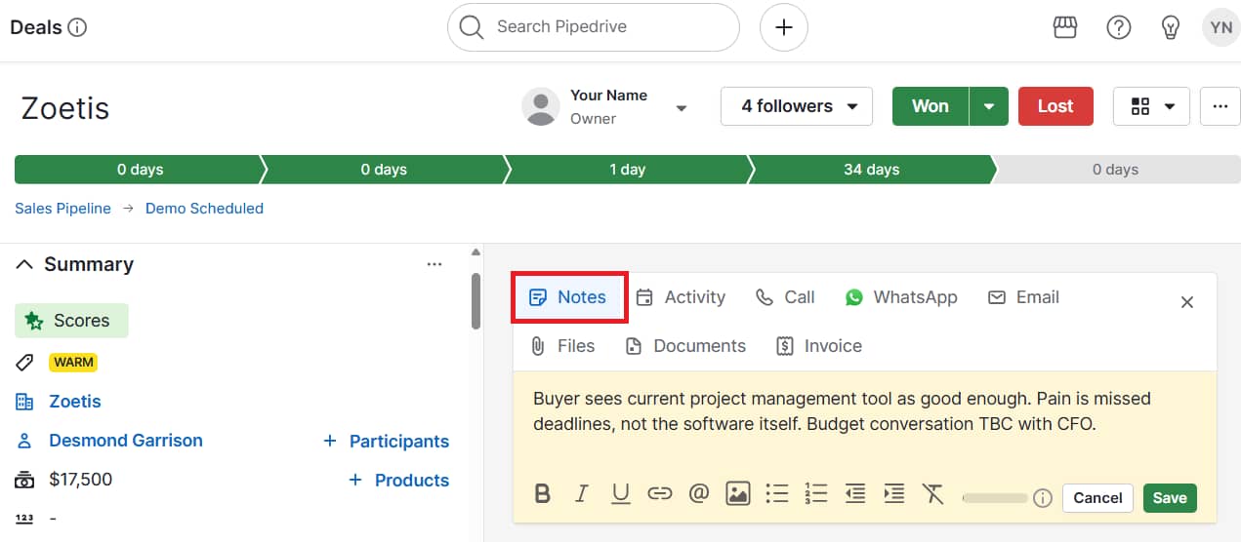1241x542 pixels.
Task: Click the 123 numeric field icon
Action: 24,519
